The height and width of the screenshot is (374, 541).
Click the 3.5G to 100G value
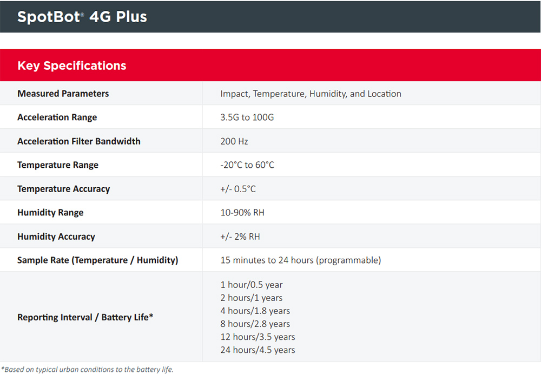click(247, 117)
